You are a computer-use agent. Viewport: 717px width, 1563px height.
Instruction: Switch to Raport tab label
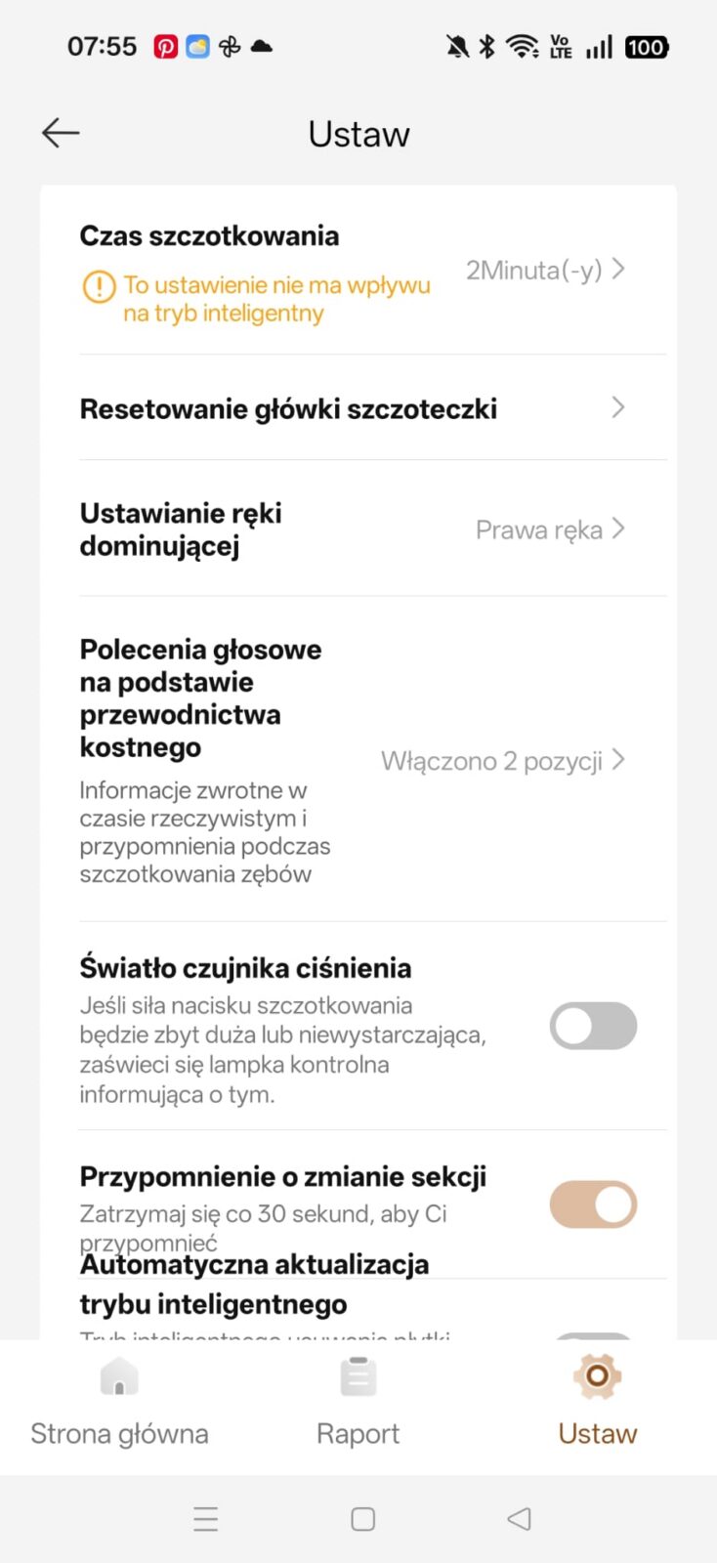pyautogui.click(x=358, y=1433)
